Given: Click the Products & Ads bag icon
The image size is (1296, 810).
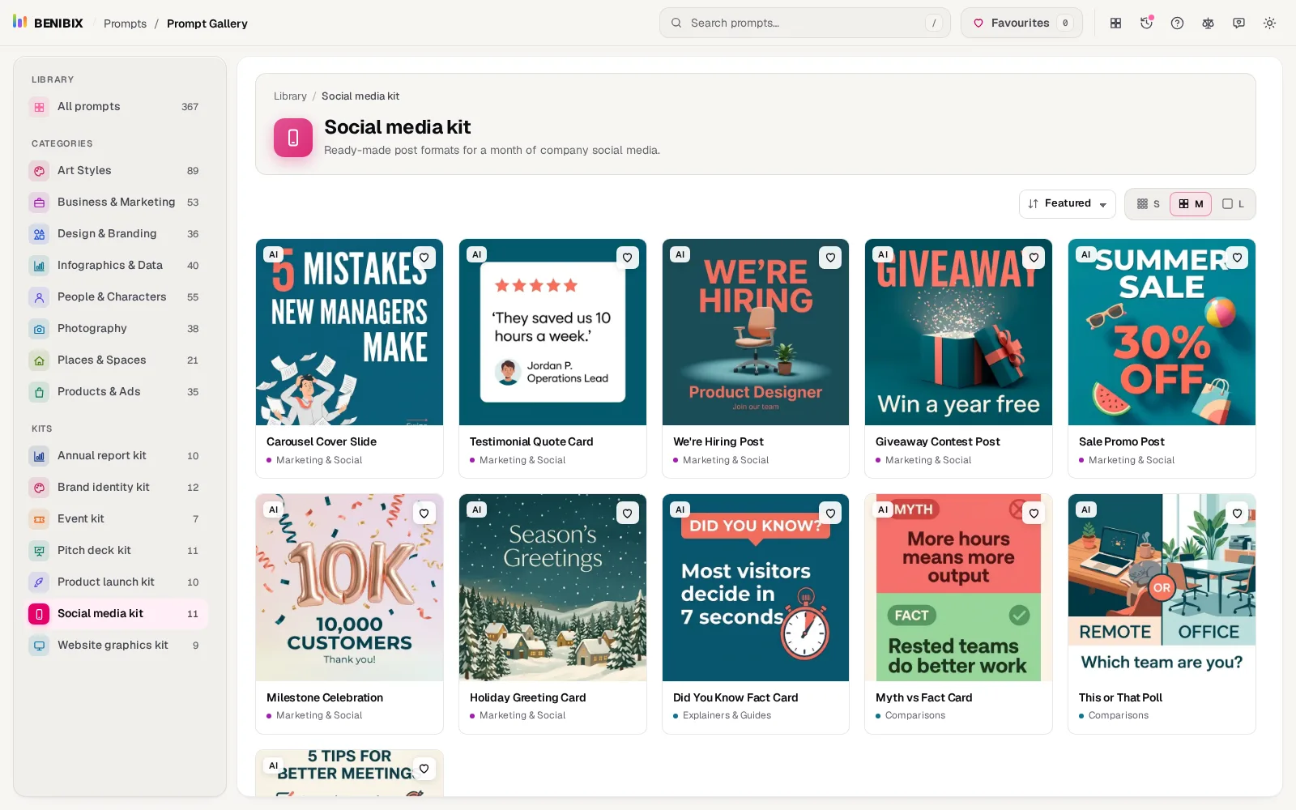Looking at the screenshot, I should click(x=39, y=392).
